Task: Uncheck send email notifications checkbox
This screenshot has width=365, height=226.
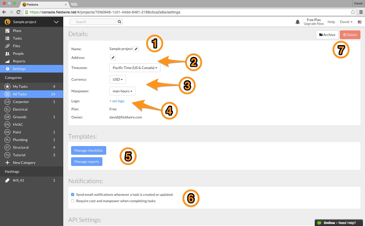Action: (x=73, y=195)
